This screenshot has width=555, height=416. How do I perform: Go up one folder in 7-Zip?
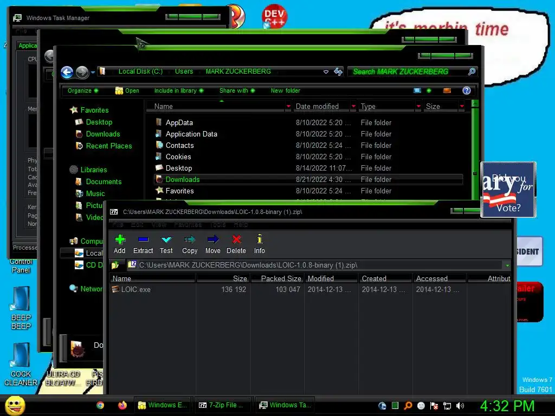[115, 265]
